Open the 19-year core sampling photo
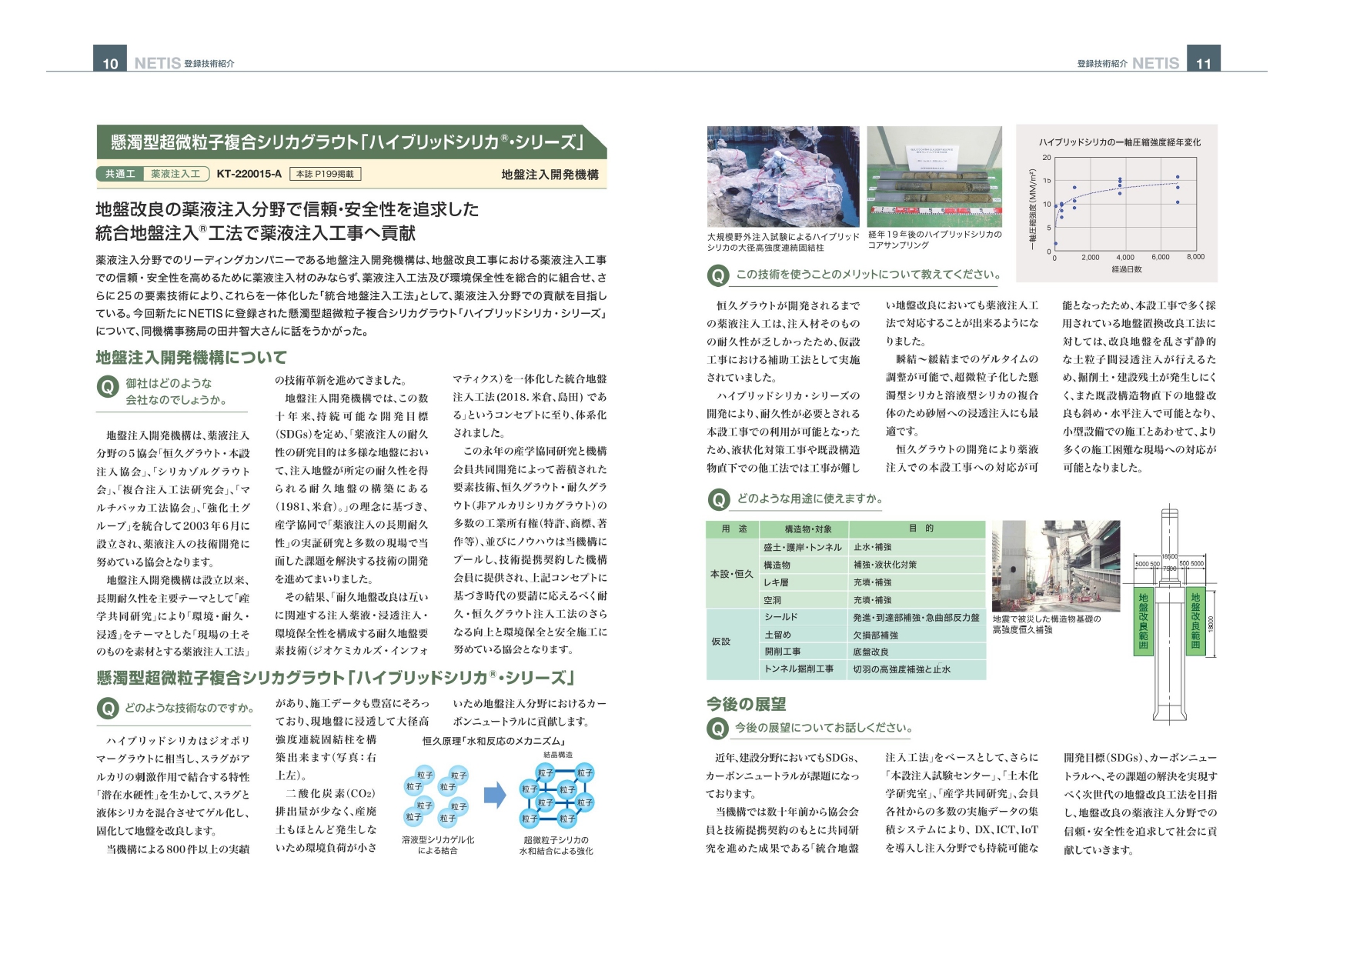The image size is (1350, 954). [x=934, y=176]
